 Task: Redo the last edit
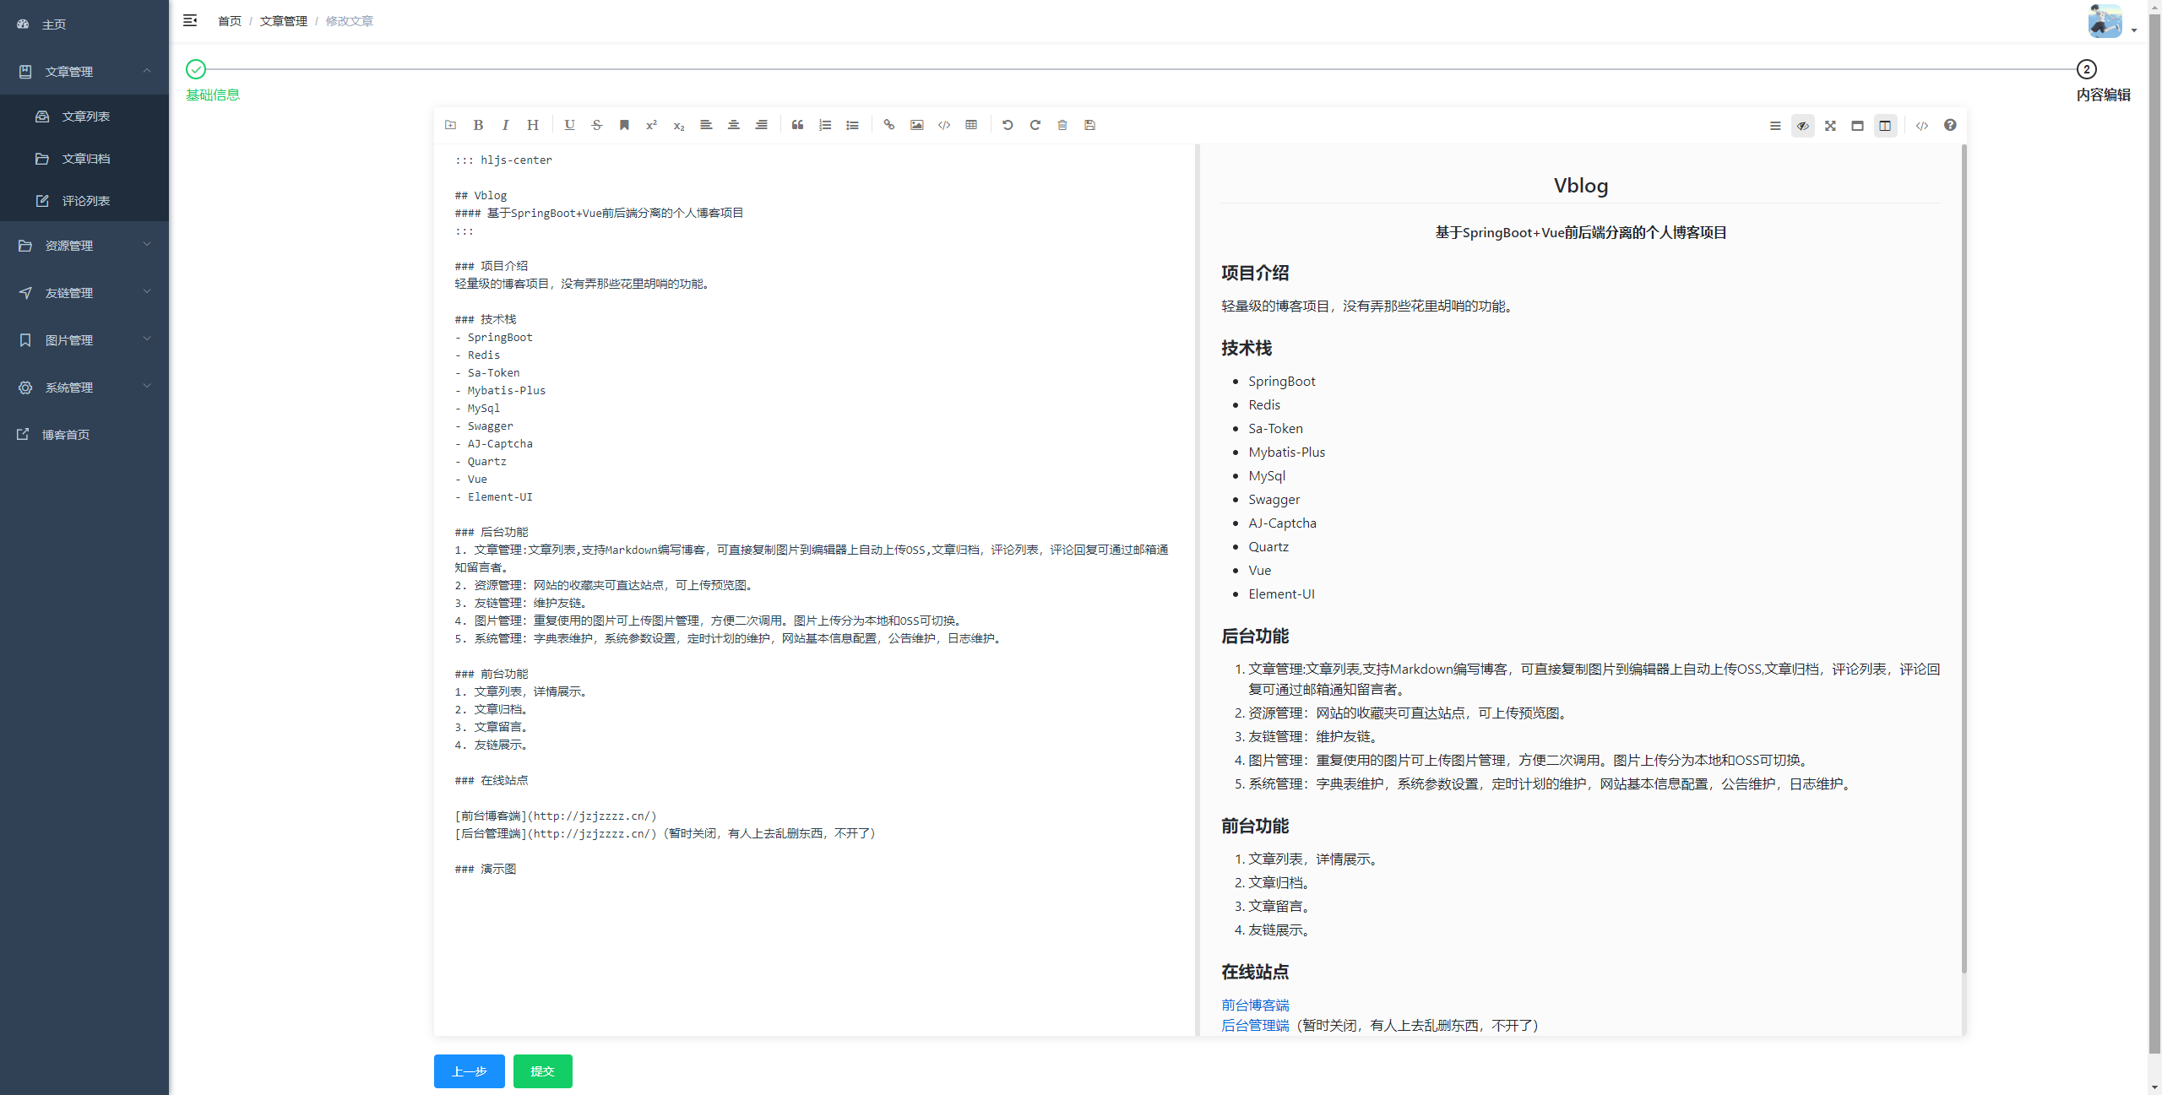tap(1035, 125)
